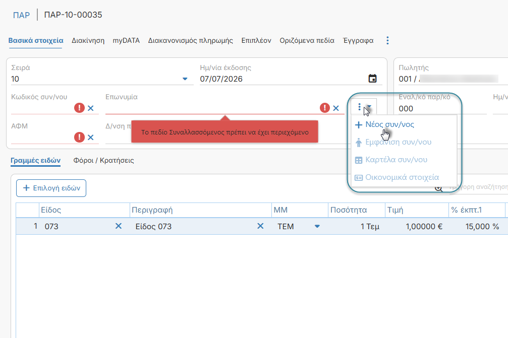Click the error icon in Επωνυμία field
The image size is (508, 338).
pyautogui.click(x=325, y=108)
